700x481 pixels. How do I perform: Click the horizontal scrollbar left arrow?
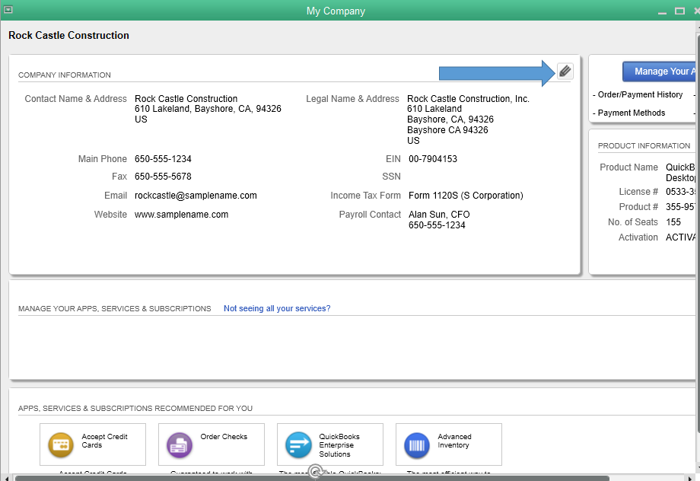(6, 478)
